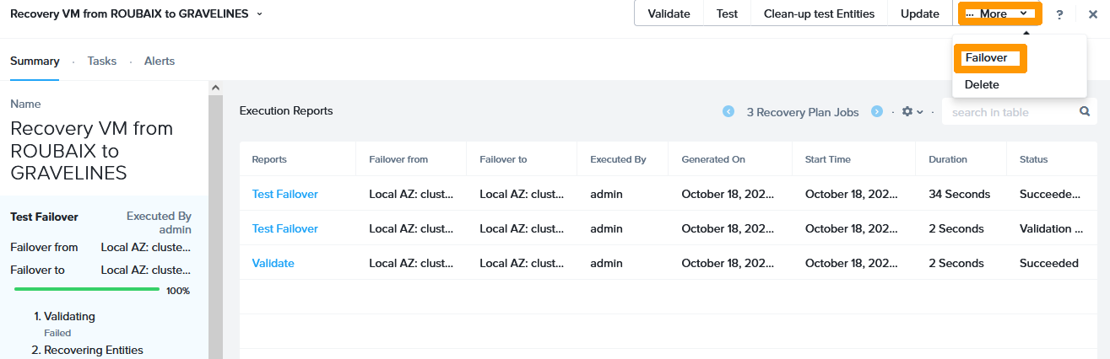Switch to the Alerts tab
The width and height of the screenshot is (1110, 359).
(160, 61)
